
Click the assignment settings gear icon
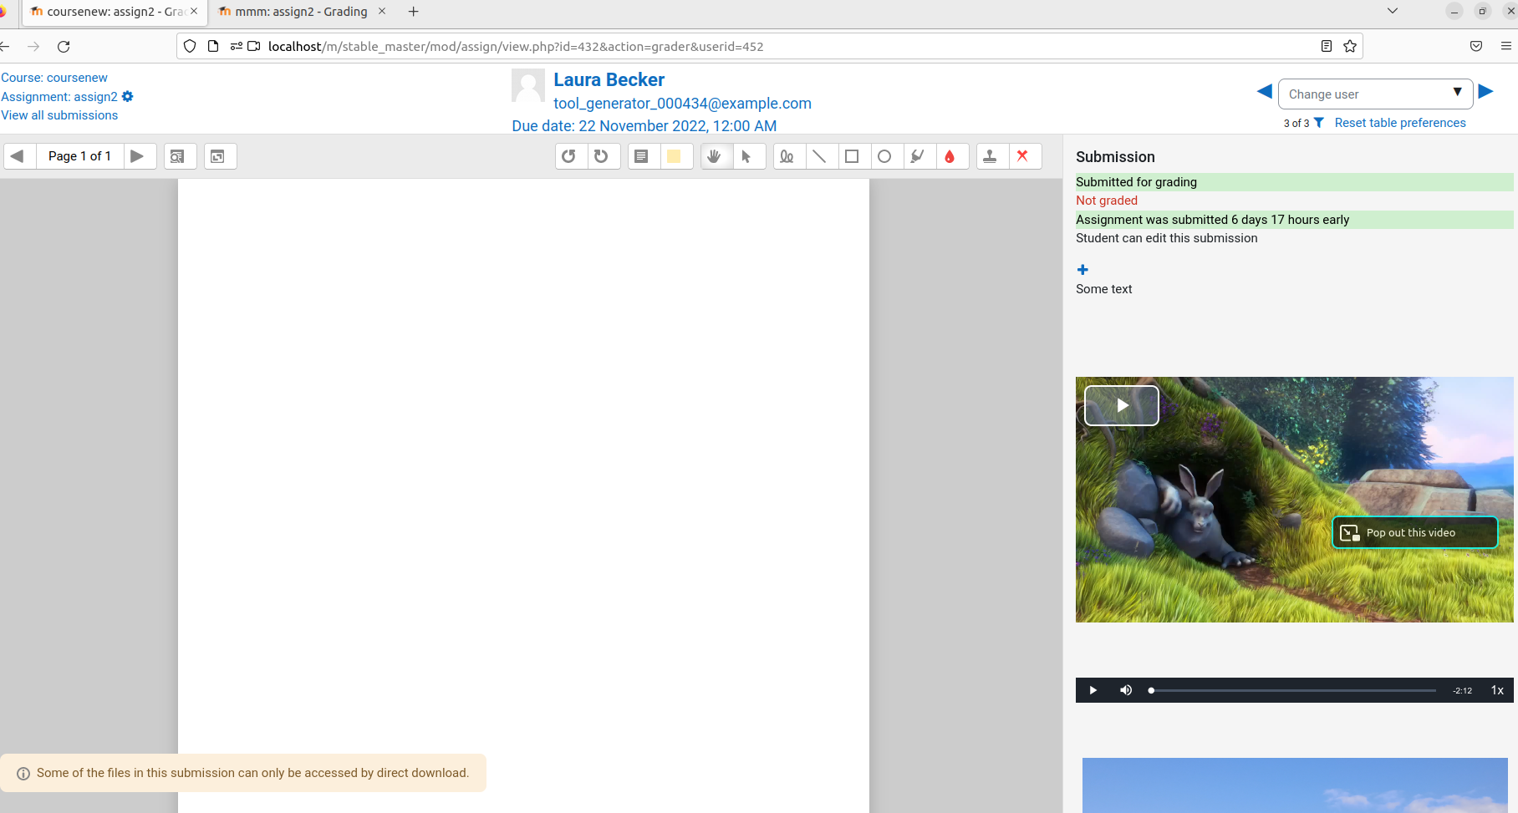pos(128,96)
